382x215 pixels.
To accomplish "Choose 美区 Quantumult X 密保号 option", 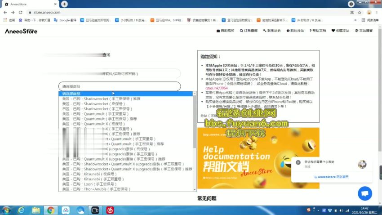I will [126, 124].
